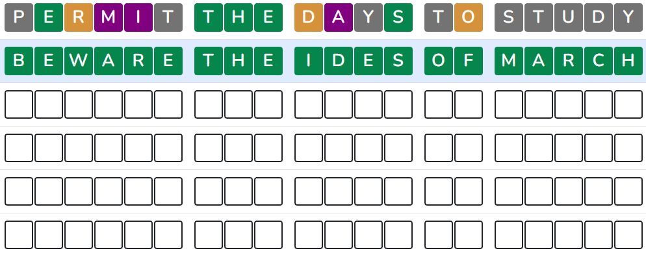Click the green H tile ending MARCH
The height and width of the screenshot is (253, 646).
coord(628,61)
